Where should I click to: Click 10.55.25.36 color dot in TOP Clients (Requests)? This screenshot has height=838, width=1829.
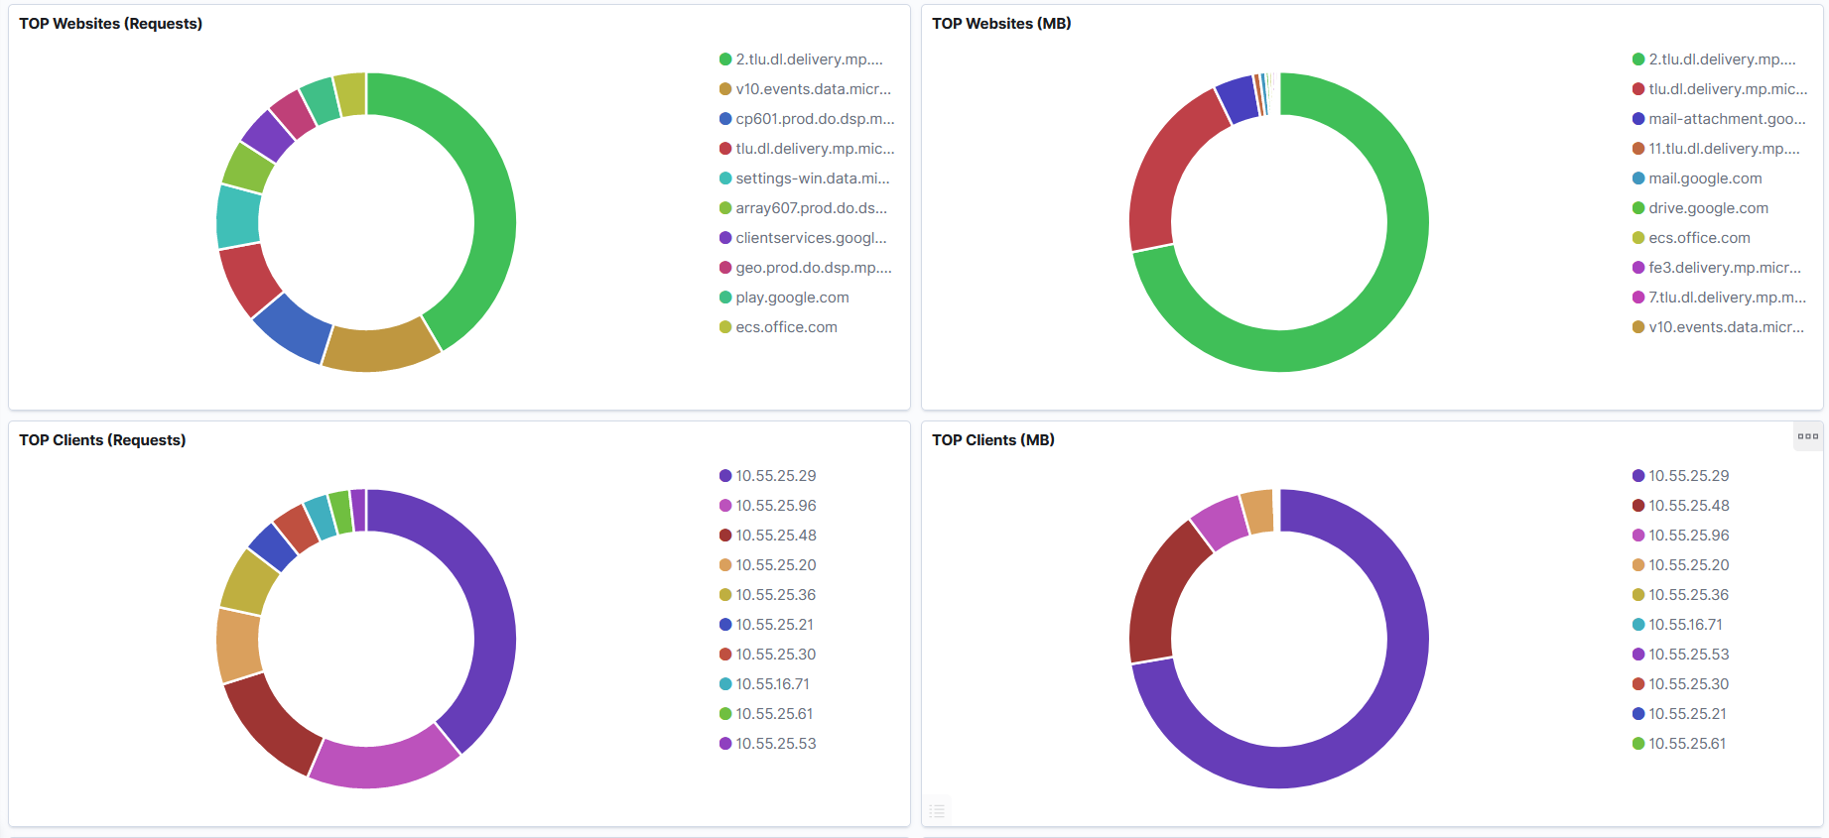(x=725, y=595)
